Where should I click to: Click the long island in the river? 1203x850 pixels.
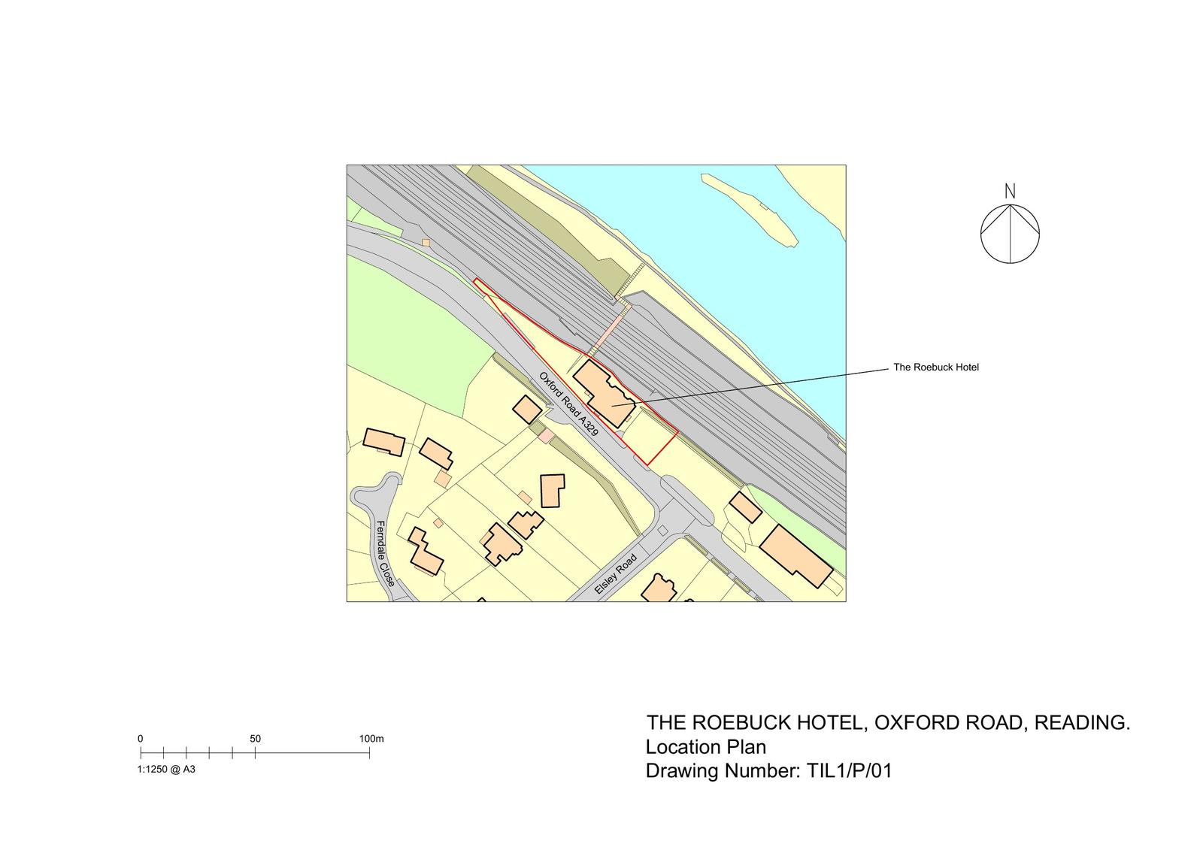[x=748, y=208]
